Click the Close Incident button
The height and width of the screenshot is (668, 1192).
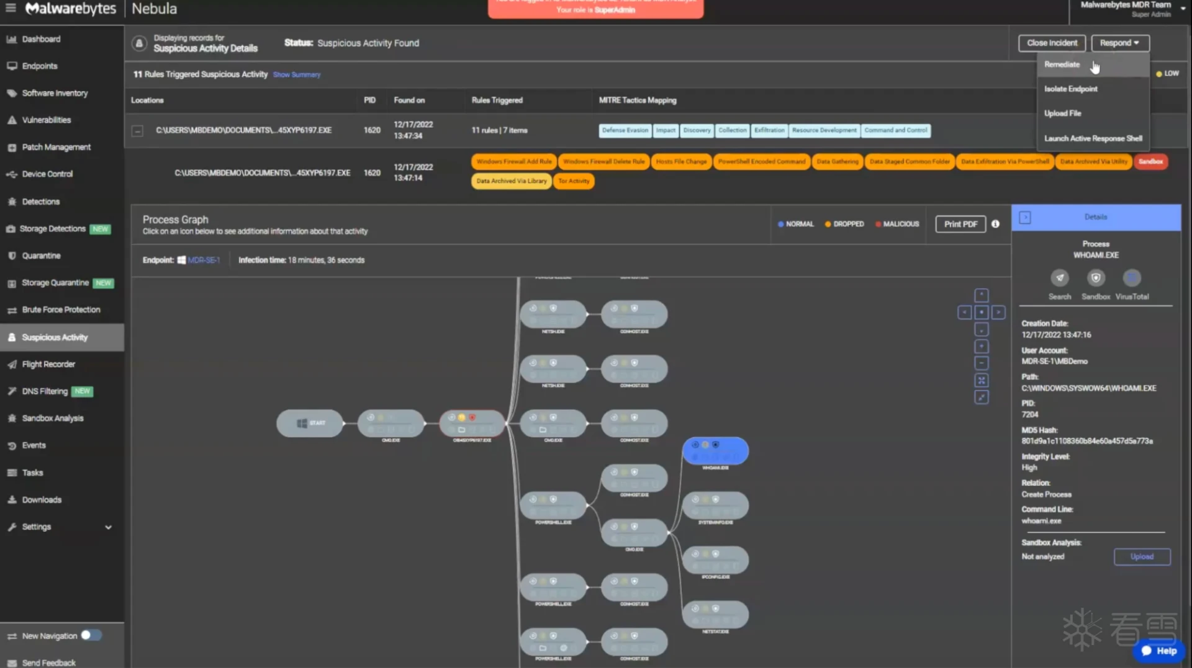coord(1052,43)
